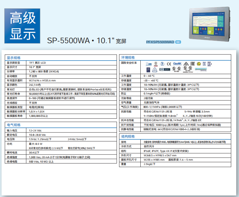The height and width of the screenshot is (197, 239).
Task: Click the W216.96 x H135.6 mm value
Action: pyautogui.click(x=42, y=80)
